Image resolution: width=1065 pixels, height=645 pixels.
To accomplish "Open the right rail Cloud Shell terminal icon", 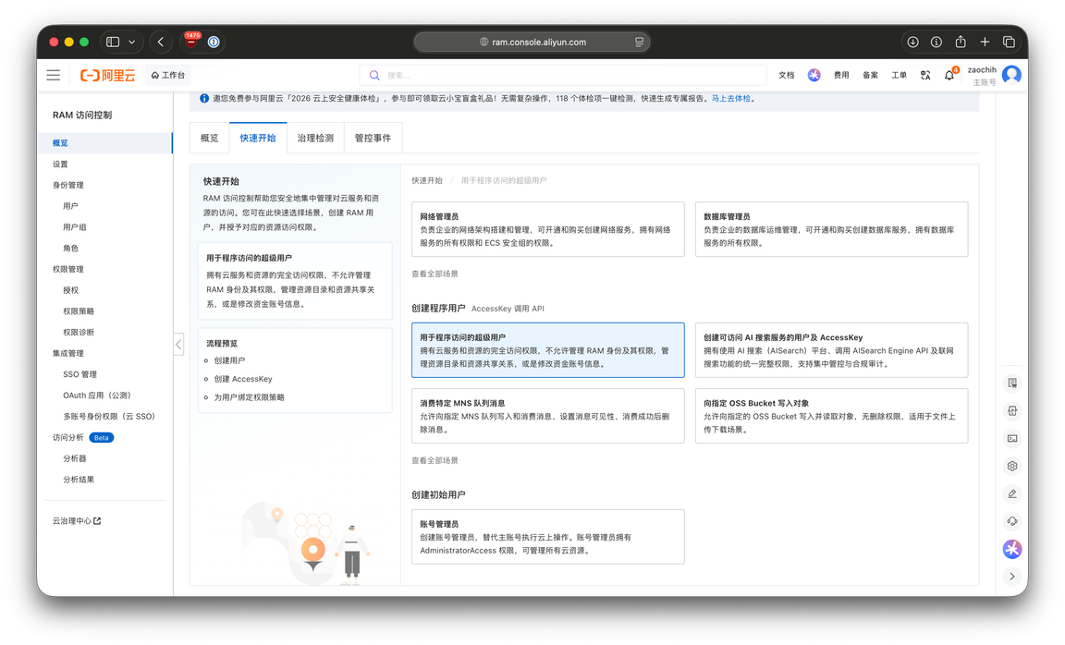I will click(1012, 439).
